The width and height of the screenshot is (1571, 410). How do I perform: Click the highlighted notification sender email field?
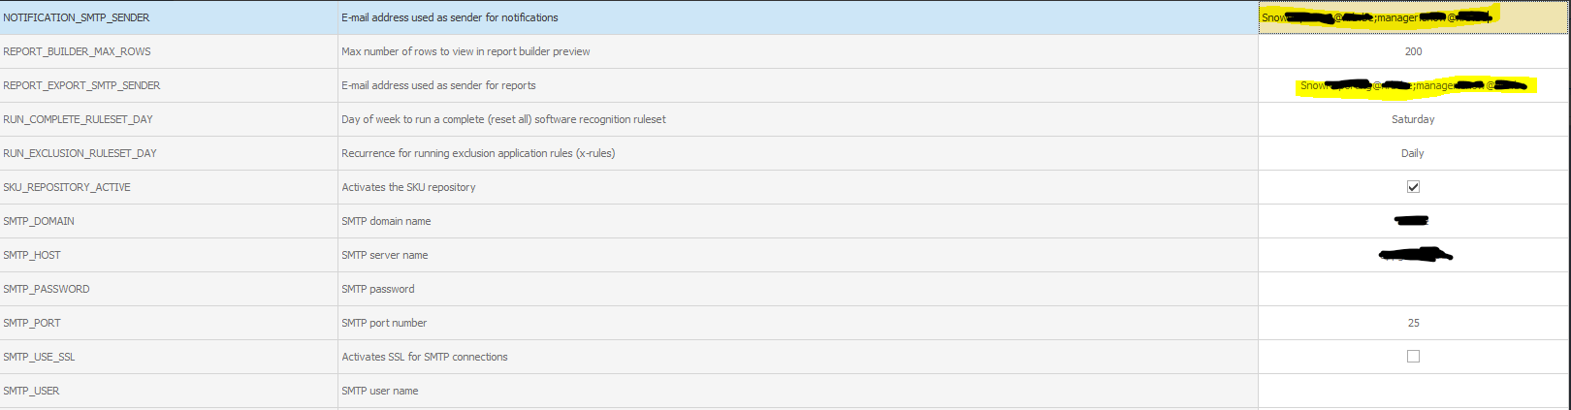pyautogui.click(x=1413, y=17)
